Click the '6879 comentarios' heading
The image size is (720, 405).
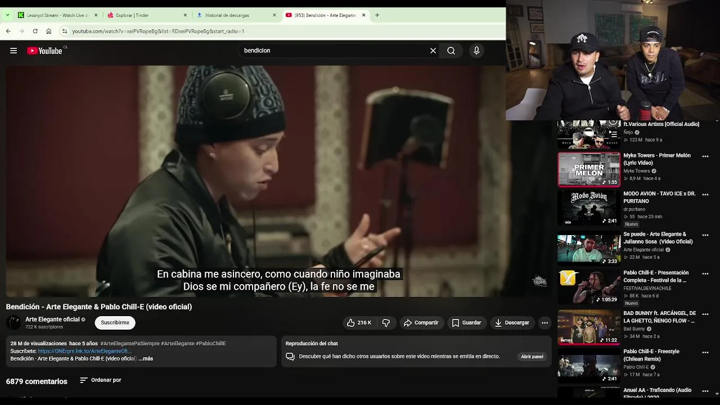pyautogui.click(x=37, y=381)
